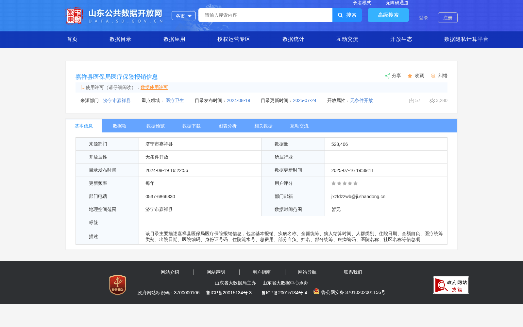Image resolution: width=523 pixels, height=327 pixels.
Task: Focus the search content input box
Action: (265, 15)
